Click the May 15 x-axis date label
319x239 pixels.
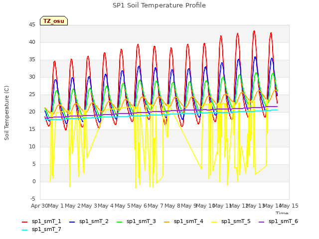point(289,206)
